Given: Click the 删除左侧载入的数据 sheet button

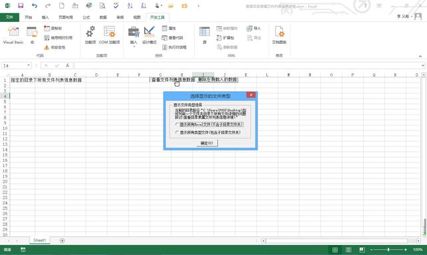Looking at the screenshot, I should [x=218, y=80].
